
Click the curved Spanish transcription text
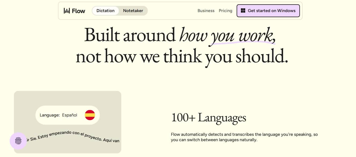coord(72,136)
